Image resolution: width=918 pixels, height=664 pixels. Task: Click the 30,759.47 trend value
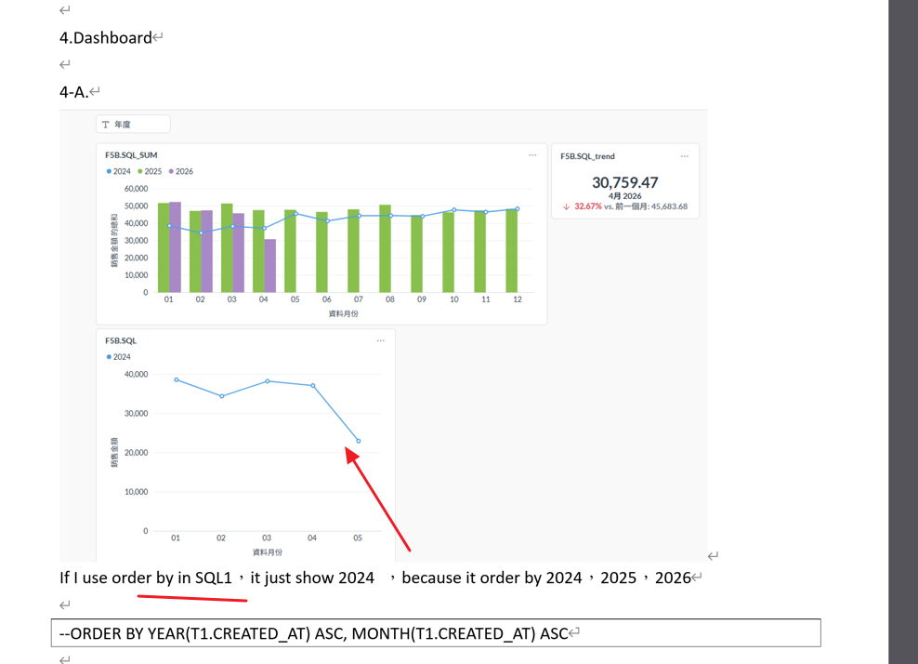coord(624,182)
